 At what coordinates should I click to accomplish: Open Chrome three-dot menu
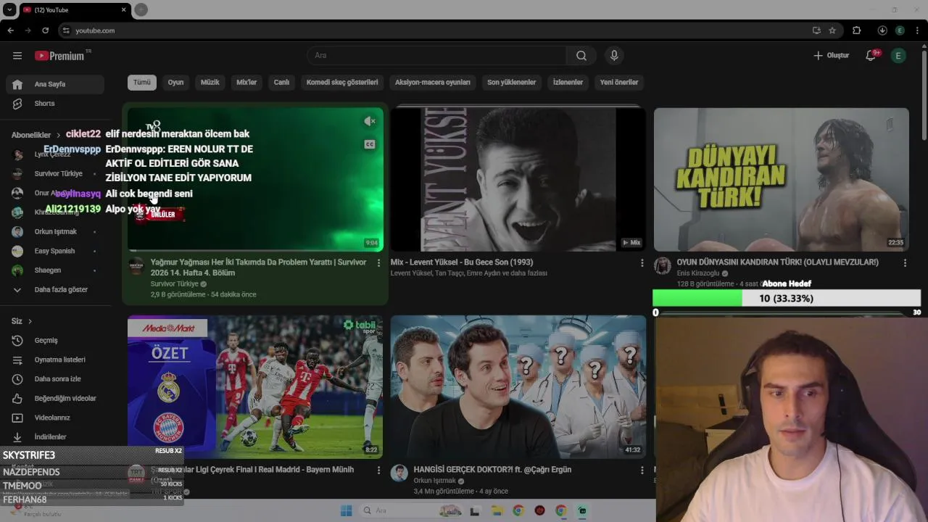[917, 30]
